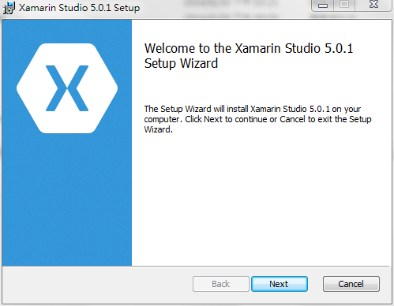Viewport: 394px width, 306px height.
Task: Click the 'Xamarin Studio 5.0.1 Setup' title text
Action: click(x=79, y=8)
